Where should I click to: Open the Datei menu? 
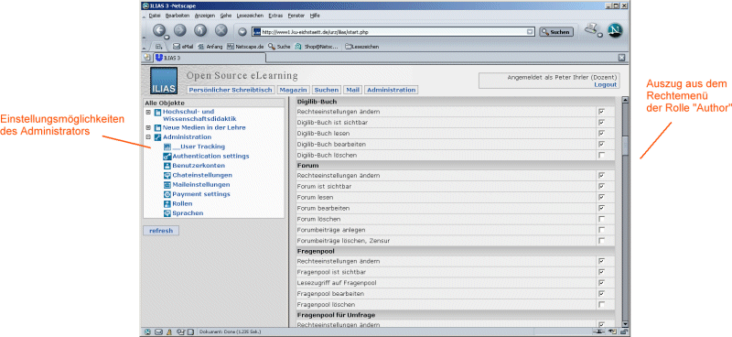154,16
